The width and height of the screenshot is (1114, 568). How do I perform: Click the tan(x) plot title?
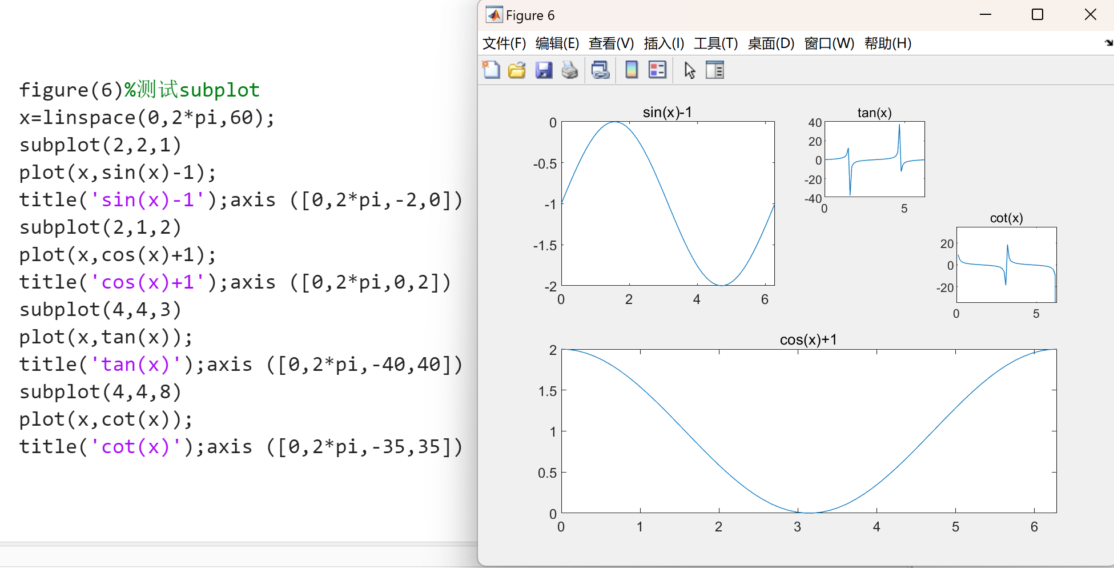[874, 113]
